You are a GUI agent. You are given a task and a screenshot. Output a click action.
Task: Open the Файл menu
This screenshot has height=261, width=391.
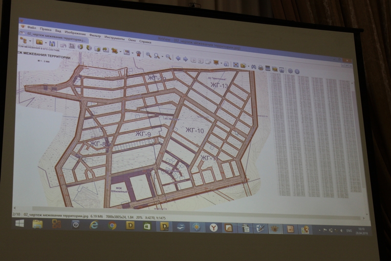point(32,28)
